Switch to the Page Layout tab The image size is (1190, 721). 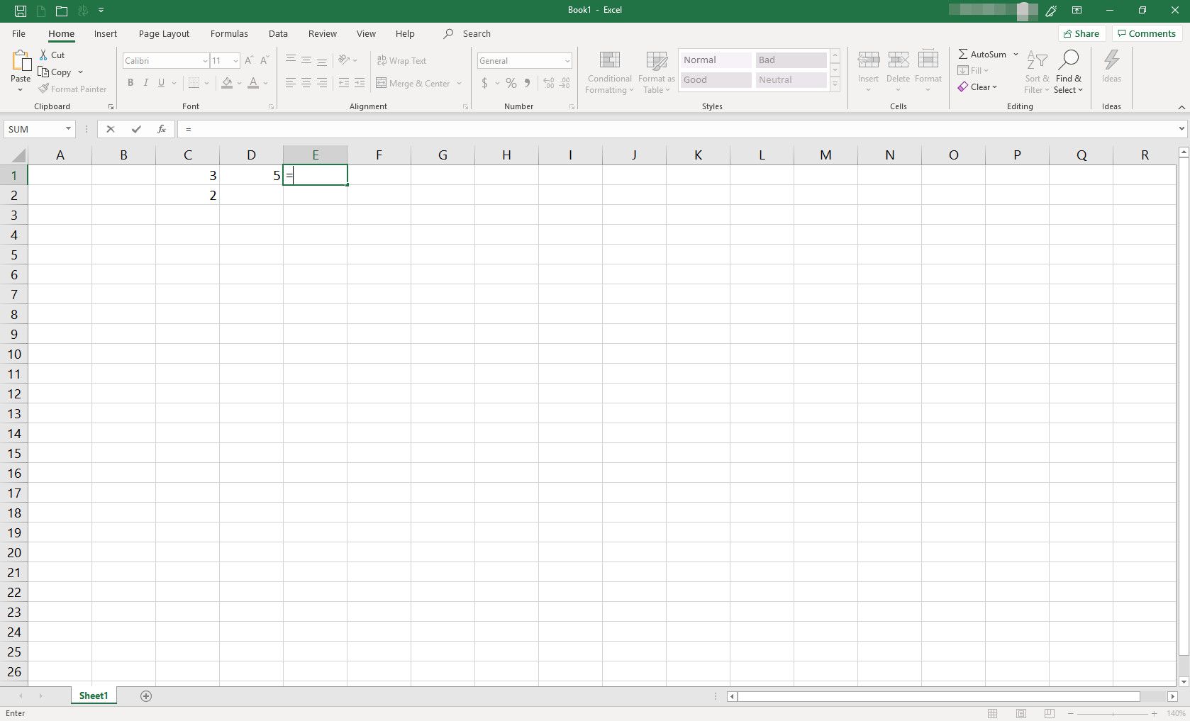[164, 33]
